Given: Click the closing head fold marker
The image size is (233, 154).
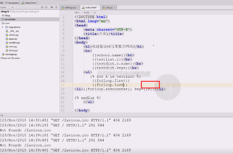Looking at the screenshot, I should click(73, 38).
